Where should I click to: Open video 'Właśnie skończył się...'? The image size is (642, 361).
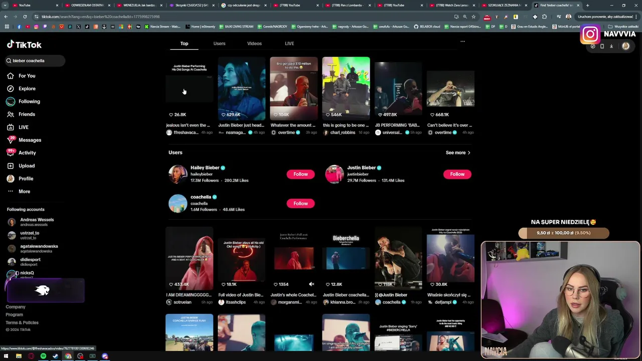[450, 258]
